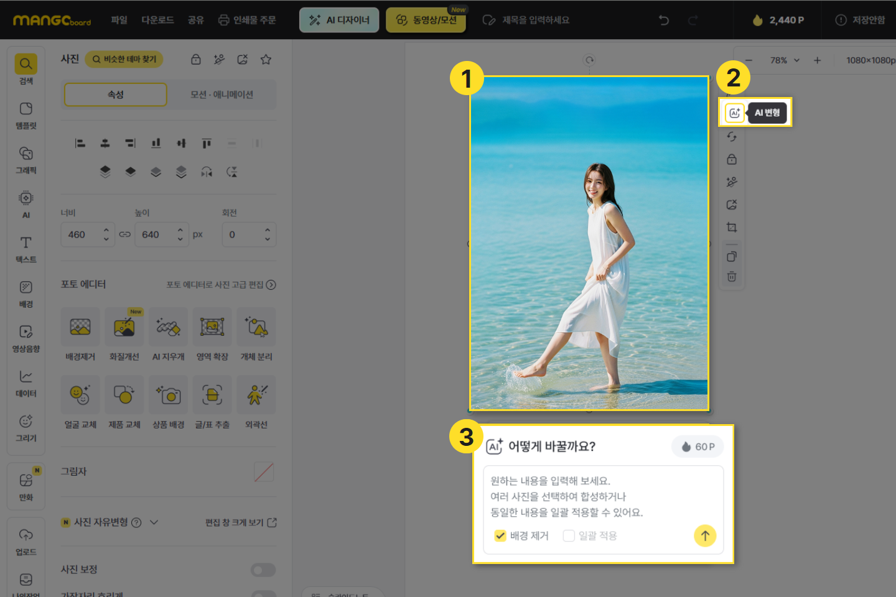Click the trash icon in floating toolbar
This screenshot has width=896, height=597.
[732, 277]
